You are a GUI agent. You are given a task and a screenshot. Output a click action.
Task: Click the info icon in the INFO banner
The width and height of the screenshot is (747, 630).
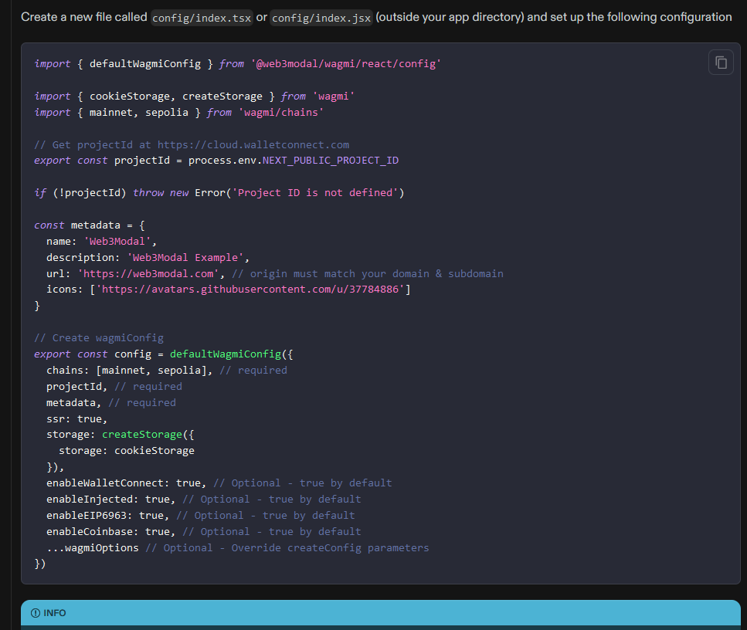coord(36,613)
